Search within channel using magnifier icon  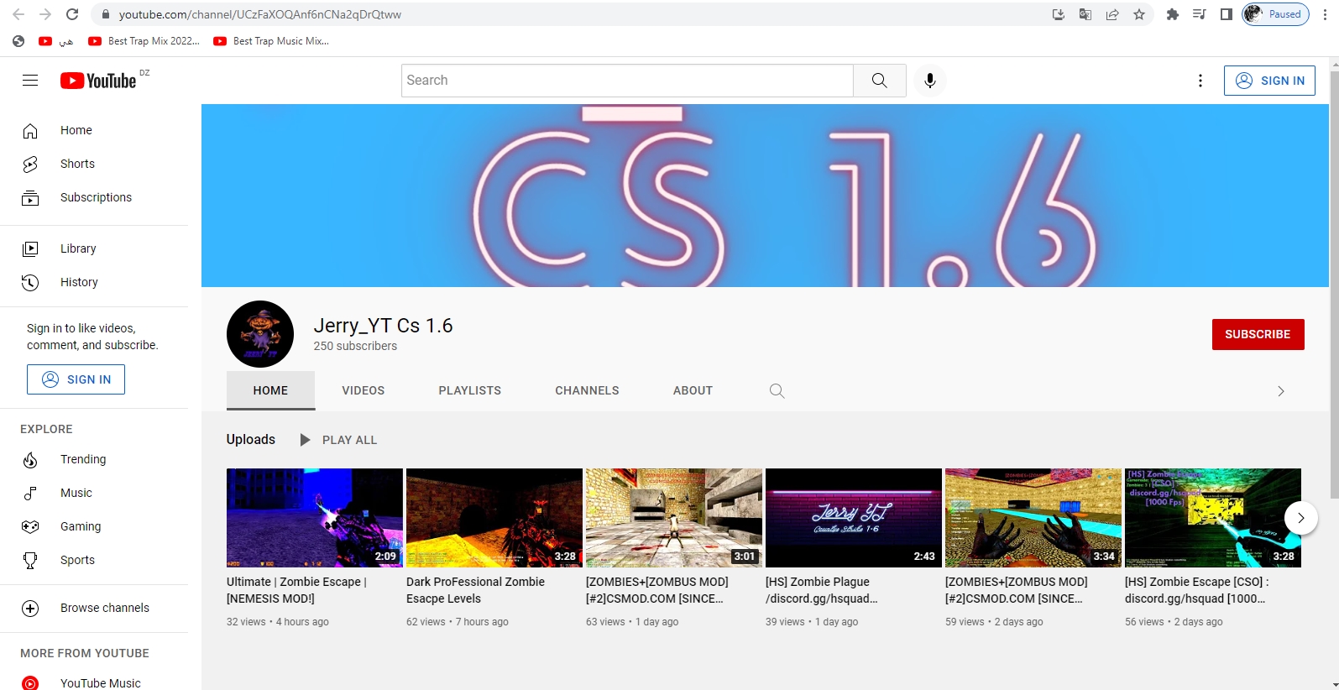click(777, 391)
